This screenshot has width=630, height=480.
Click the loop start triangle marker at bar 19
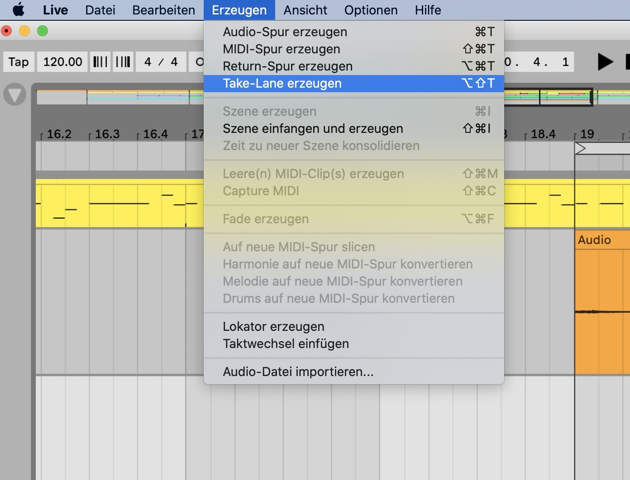[580, 148]
